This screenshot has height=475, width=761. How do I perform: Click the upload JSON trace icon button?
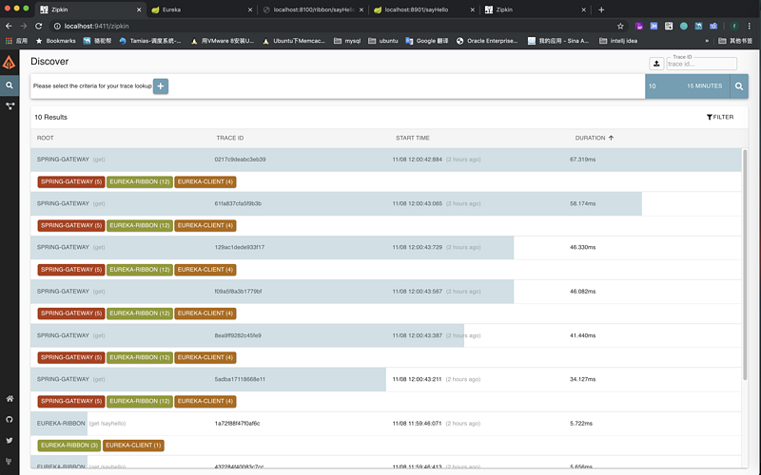tap(656, 64)
